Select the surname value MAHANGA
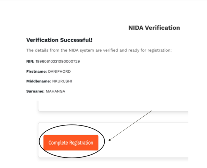 tap(55, 91)
